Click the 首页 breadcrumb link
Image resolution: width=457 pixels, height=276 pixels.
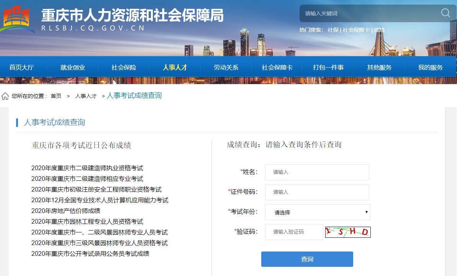coord(57,96)
